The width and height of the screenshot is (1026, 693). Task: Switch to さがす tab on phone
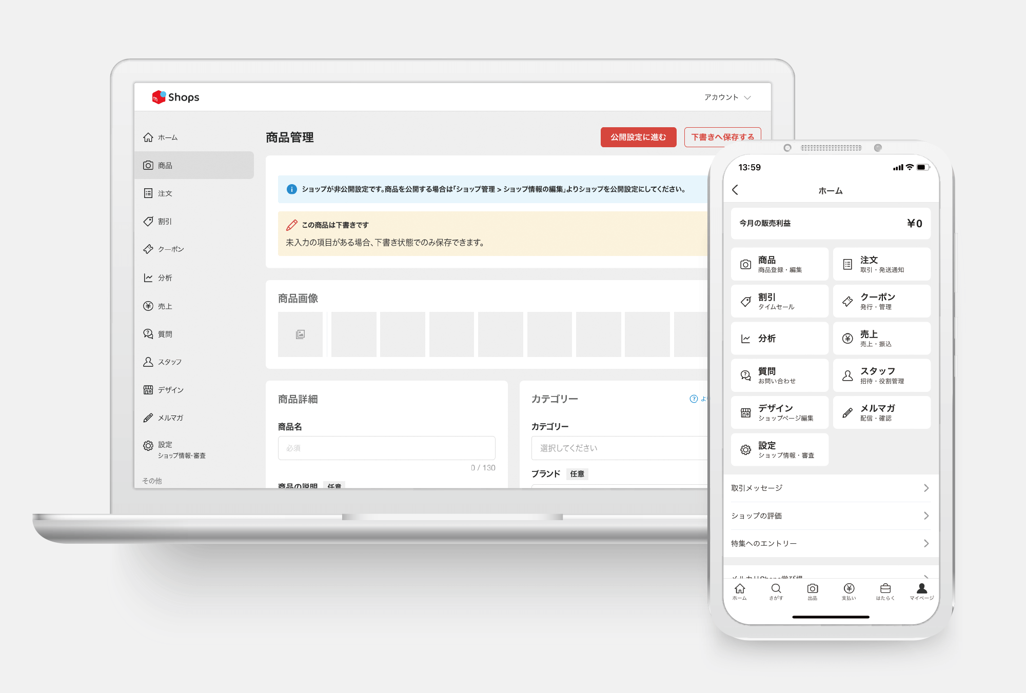pos(776,591)
